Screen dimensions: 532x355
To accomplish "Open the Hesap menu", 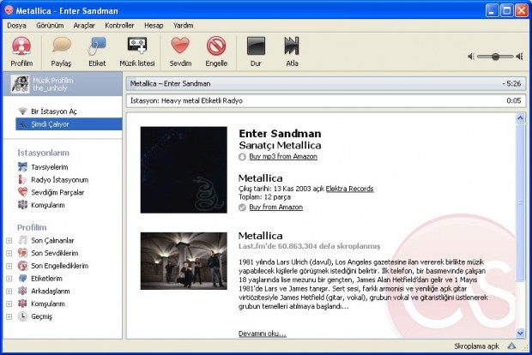I will coord(154,26).
